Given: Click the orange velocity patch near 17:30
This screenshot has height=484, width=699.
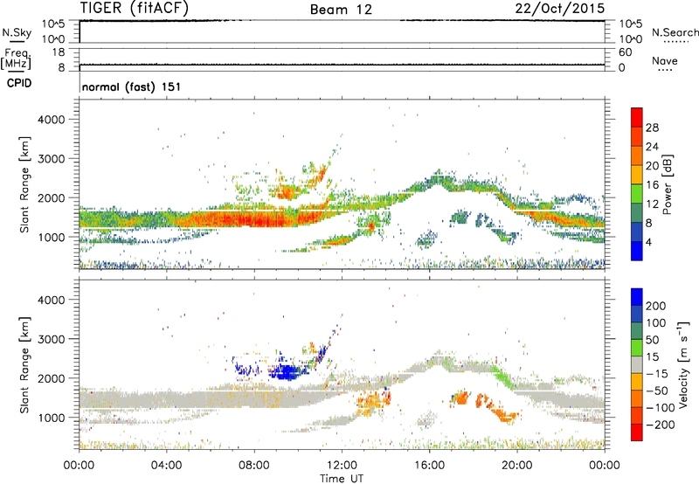Looking at the screenshot, I should pos(462,398).
